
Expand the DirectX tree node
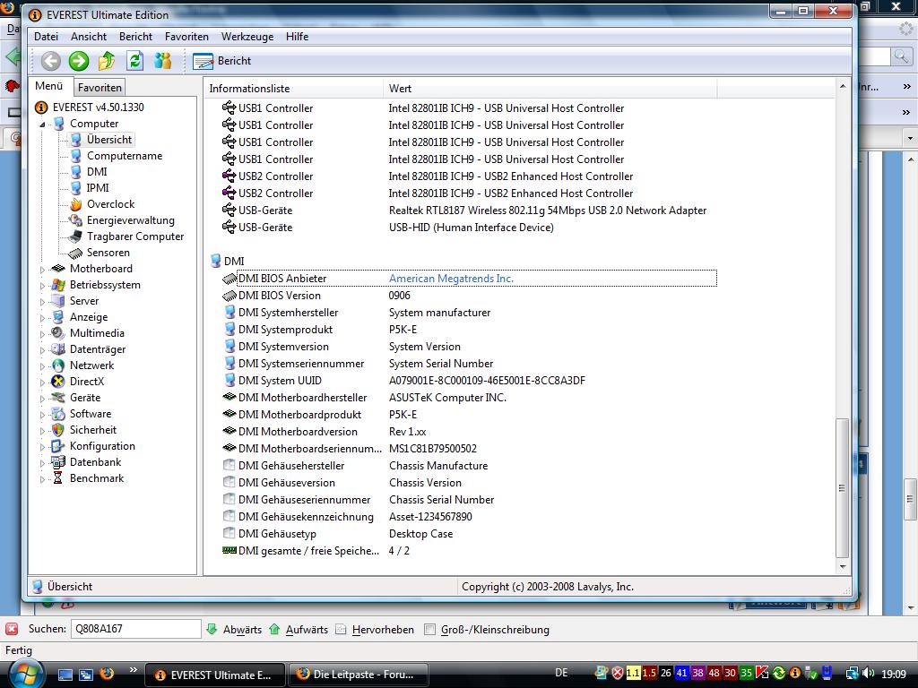pos(42,383)
